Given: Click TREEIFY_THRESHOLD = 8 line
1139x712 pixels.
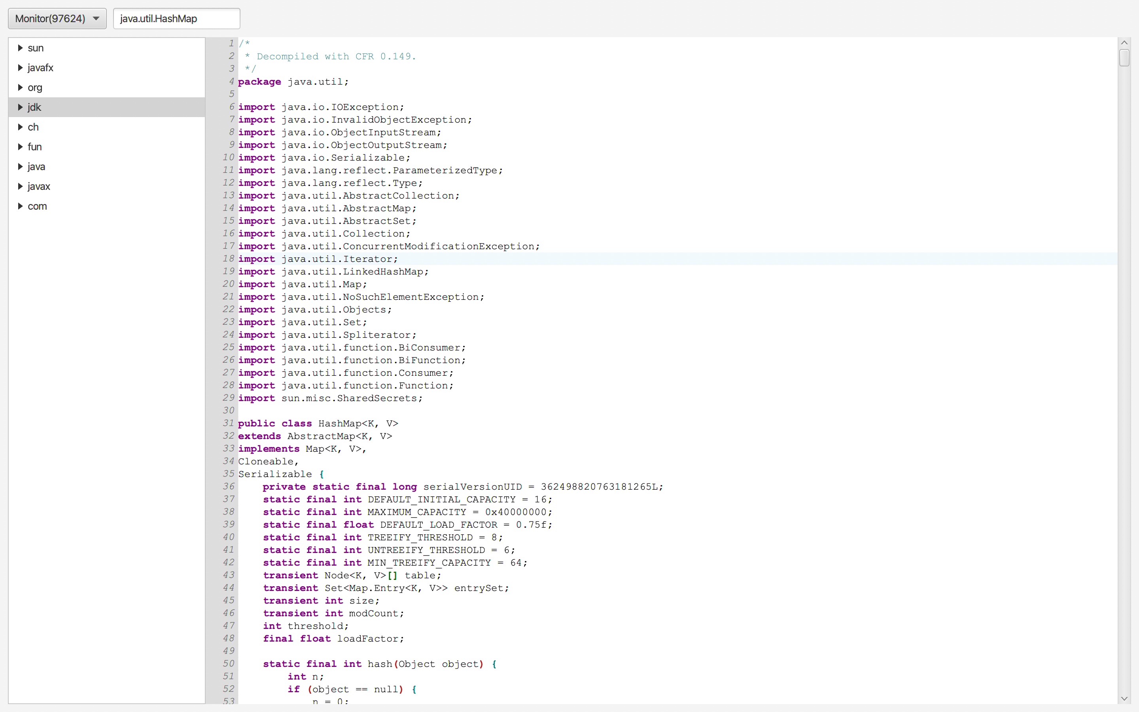Looking at the screenshot, I should 383,538.
